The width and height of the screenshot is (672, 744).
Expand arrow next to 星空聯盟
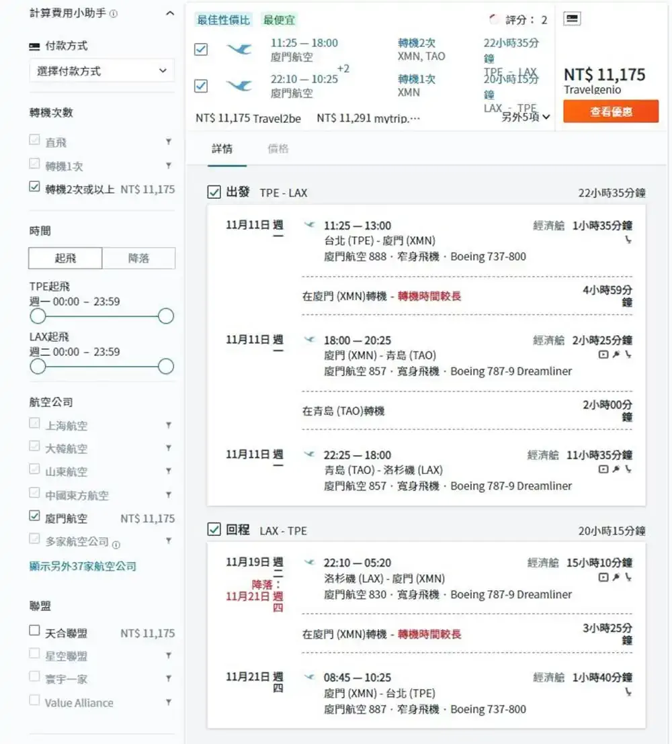pyautogui.click(x=169, y=655)
